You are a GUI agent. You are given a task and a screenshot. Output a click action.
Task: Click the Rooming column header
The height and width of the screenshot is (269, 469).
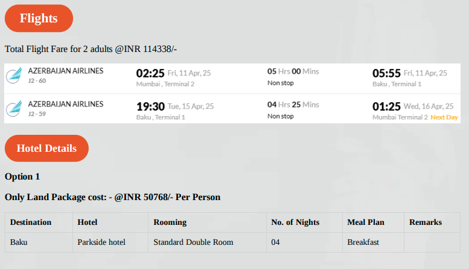170,222
